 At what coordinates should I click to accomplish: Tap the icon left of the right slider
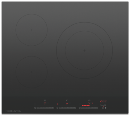[80, 108]
